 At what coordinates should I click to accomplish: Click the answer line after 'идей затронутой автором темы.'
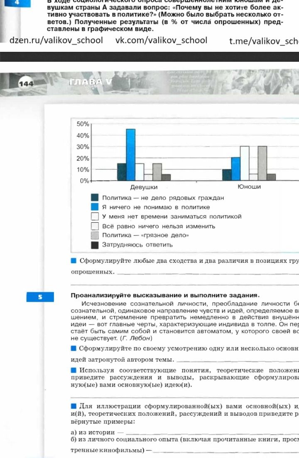[x=238, y=361]
